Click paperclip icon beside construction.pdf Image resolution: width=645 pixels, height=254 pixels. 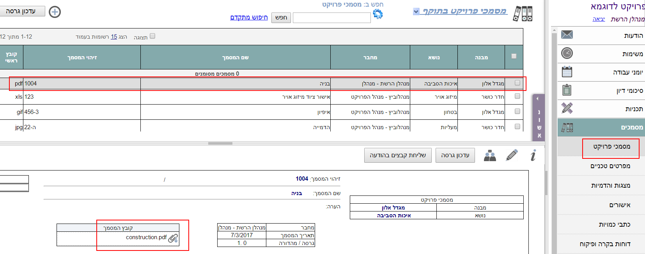tap(173, 238)
